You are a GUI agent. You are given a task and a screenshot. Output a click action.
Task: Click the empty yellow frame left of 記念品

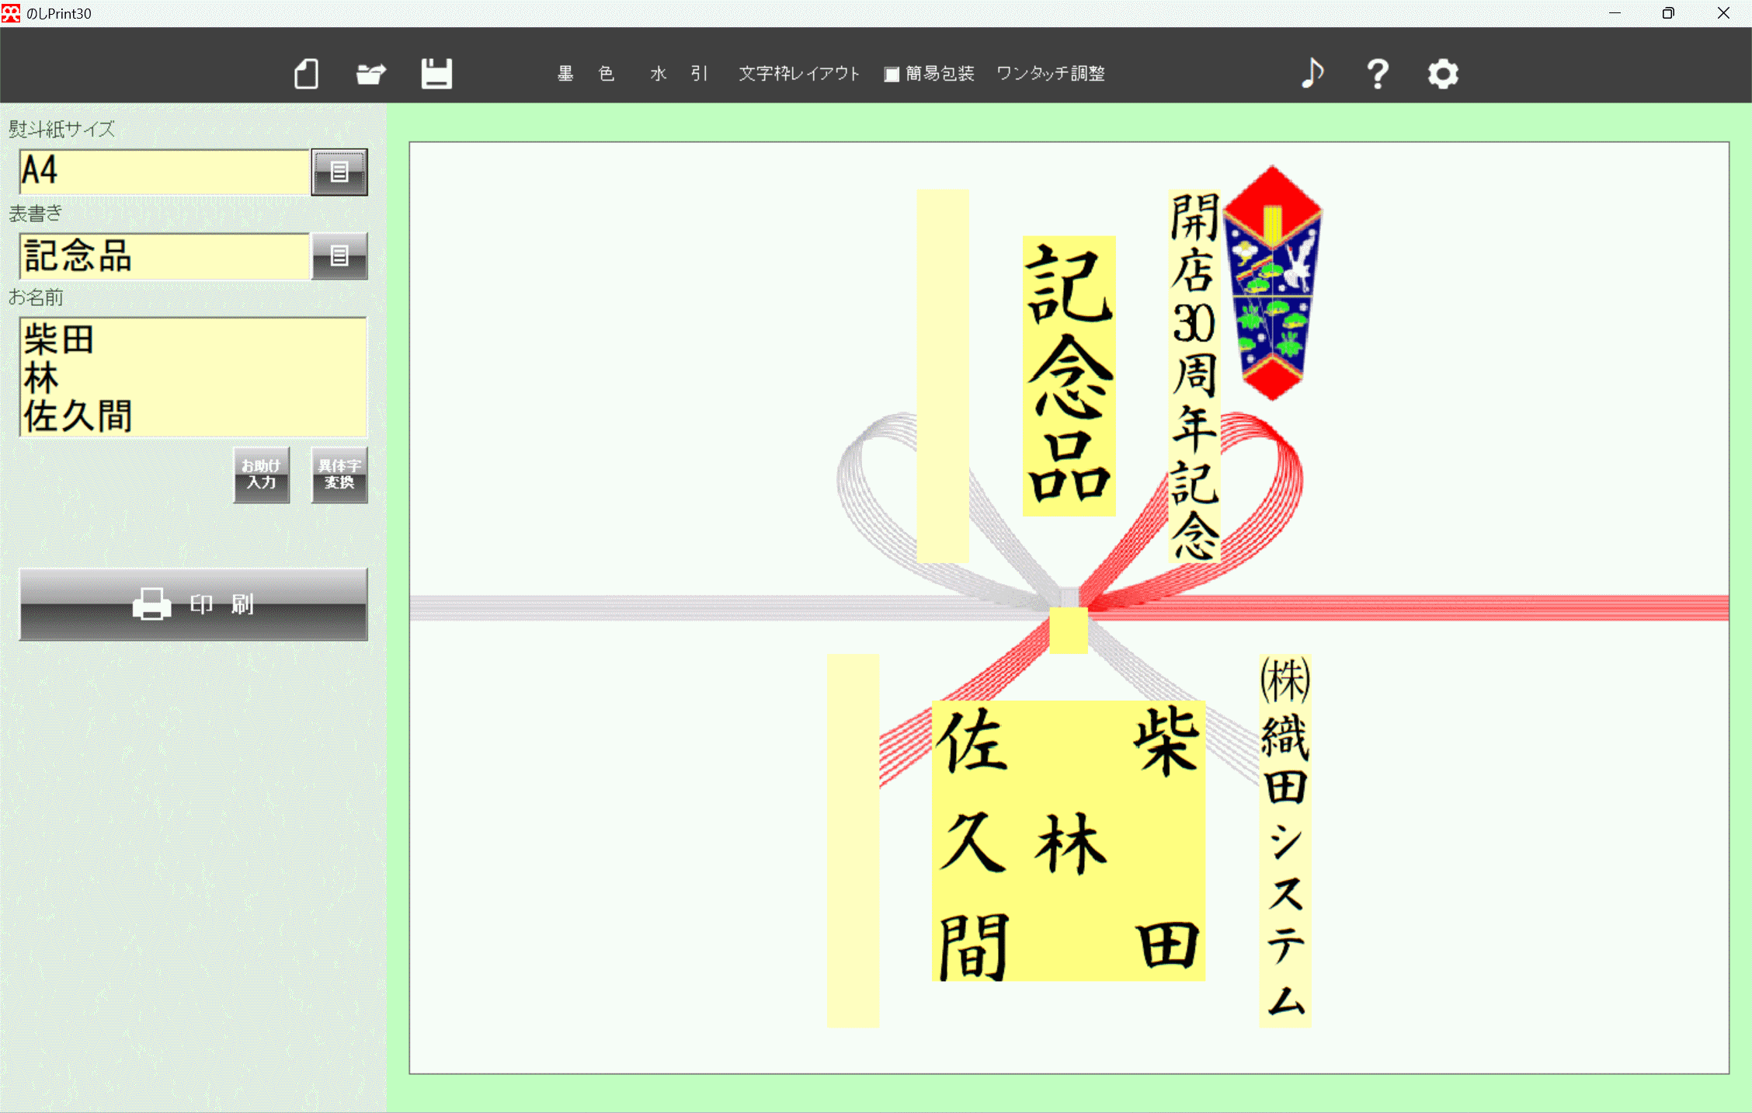coord(942,376)
